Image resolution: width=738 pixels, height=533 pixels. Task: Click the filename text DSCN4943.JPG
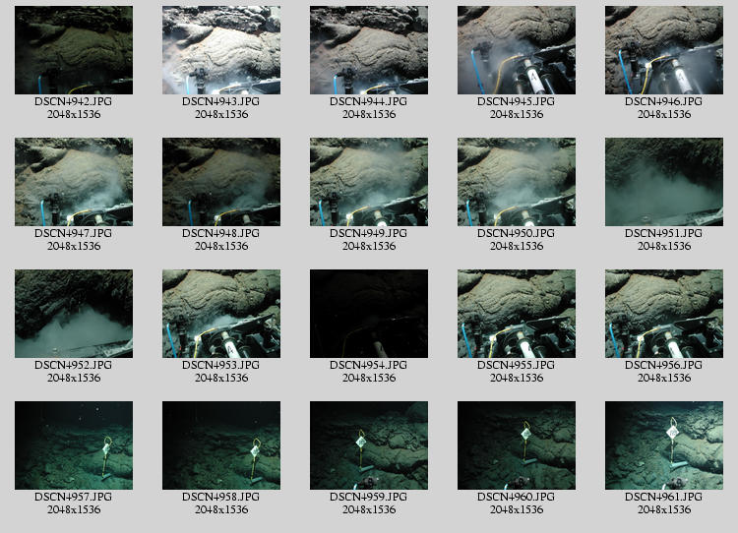221,101
